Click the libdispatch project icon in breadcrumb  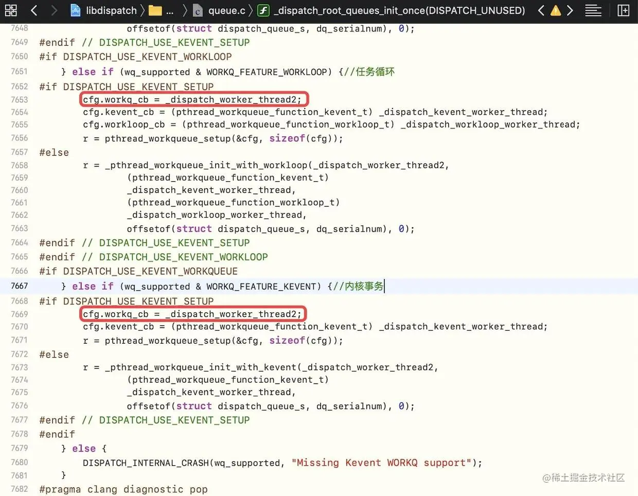(x=75, y=10)
